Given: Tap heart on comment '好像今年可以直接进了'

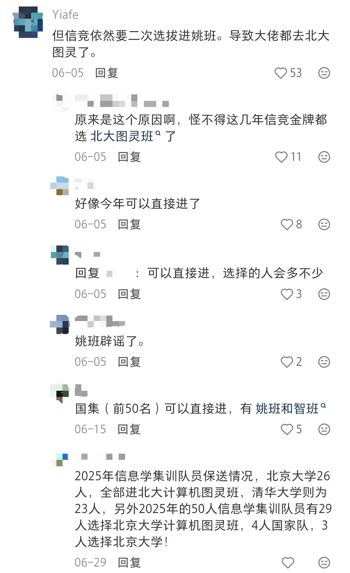Looking at the screenshot, I should point(287,224).
